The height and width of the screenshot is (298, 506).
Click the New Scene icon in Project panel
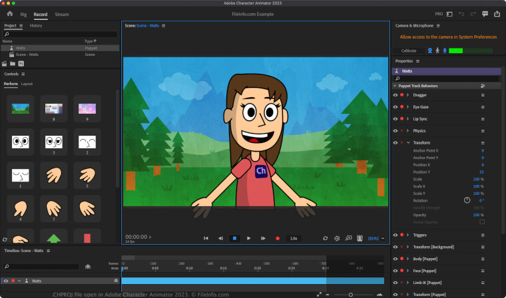click(x=5, y=64)
